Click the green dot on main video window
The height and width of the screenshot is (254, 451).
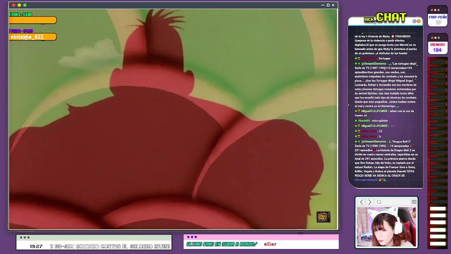(x=25, y=5)
